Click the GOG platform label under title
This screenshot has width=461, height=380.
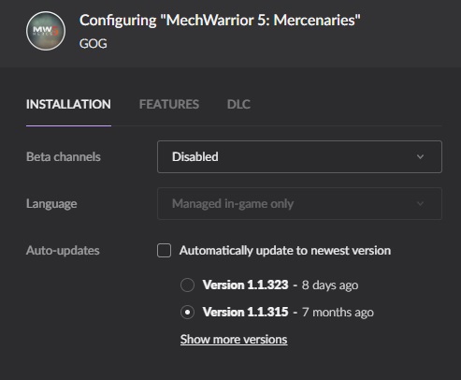[x=94, y=43]
